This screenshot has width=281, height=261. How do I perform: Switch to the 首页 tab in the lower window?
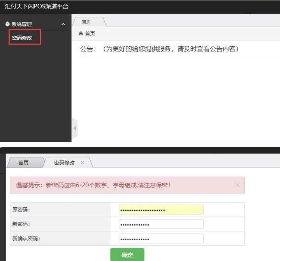23,163
